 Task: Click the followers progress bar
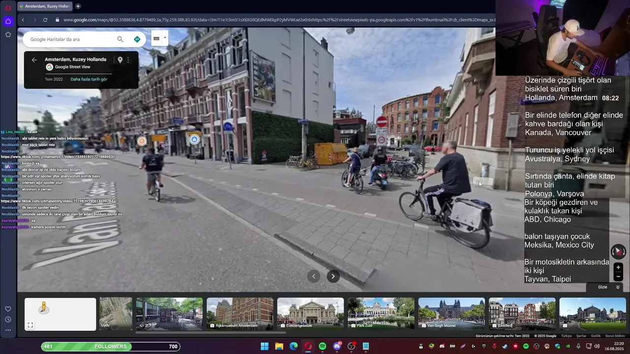(x=111, y=347)
